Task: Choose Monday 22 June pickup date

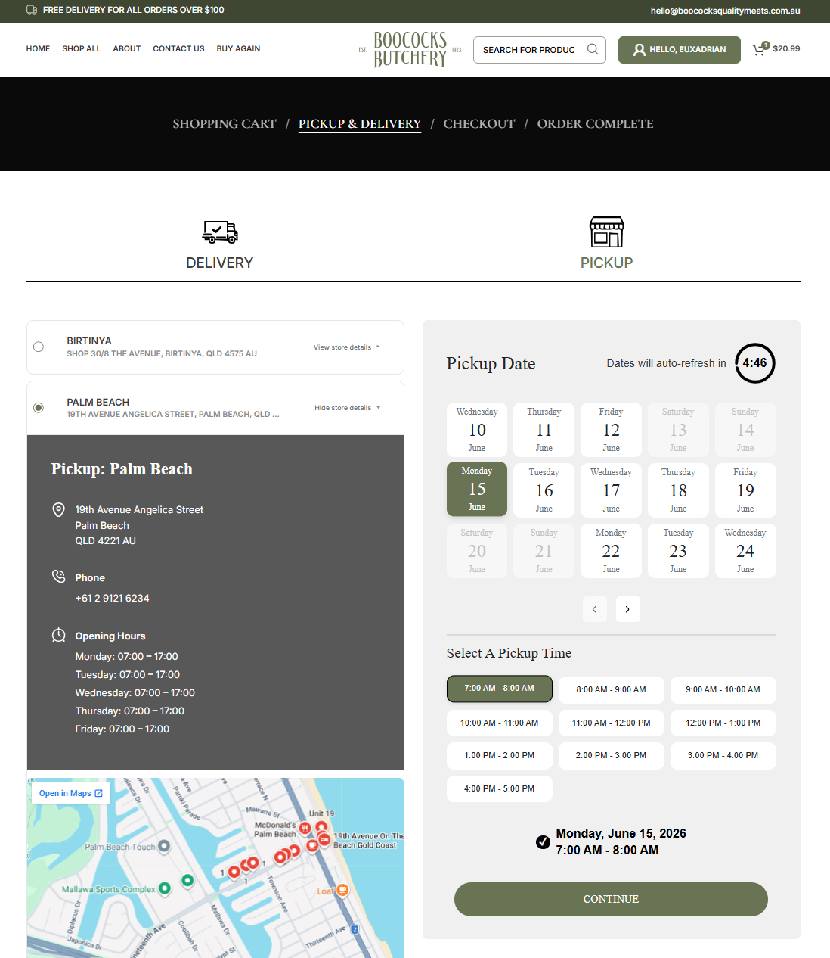Action: [612, 551]
